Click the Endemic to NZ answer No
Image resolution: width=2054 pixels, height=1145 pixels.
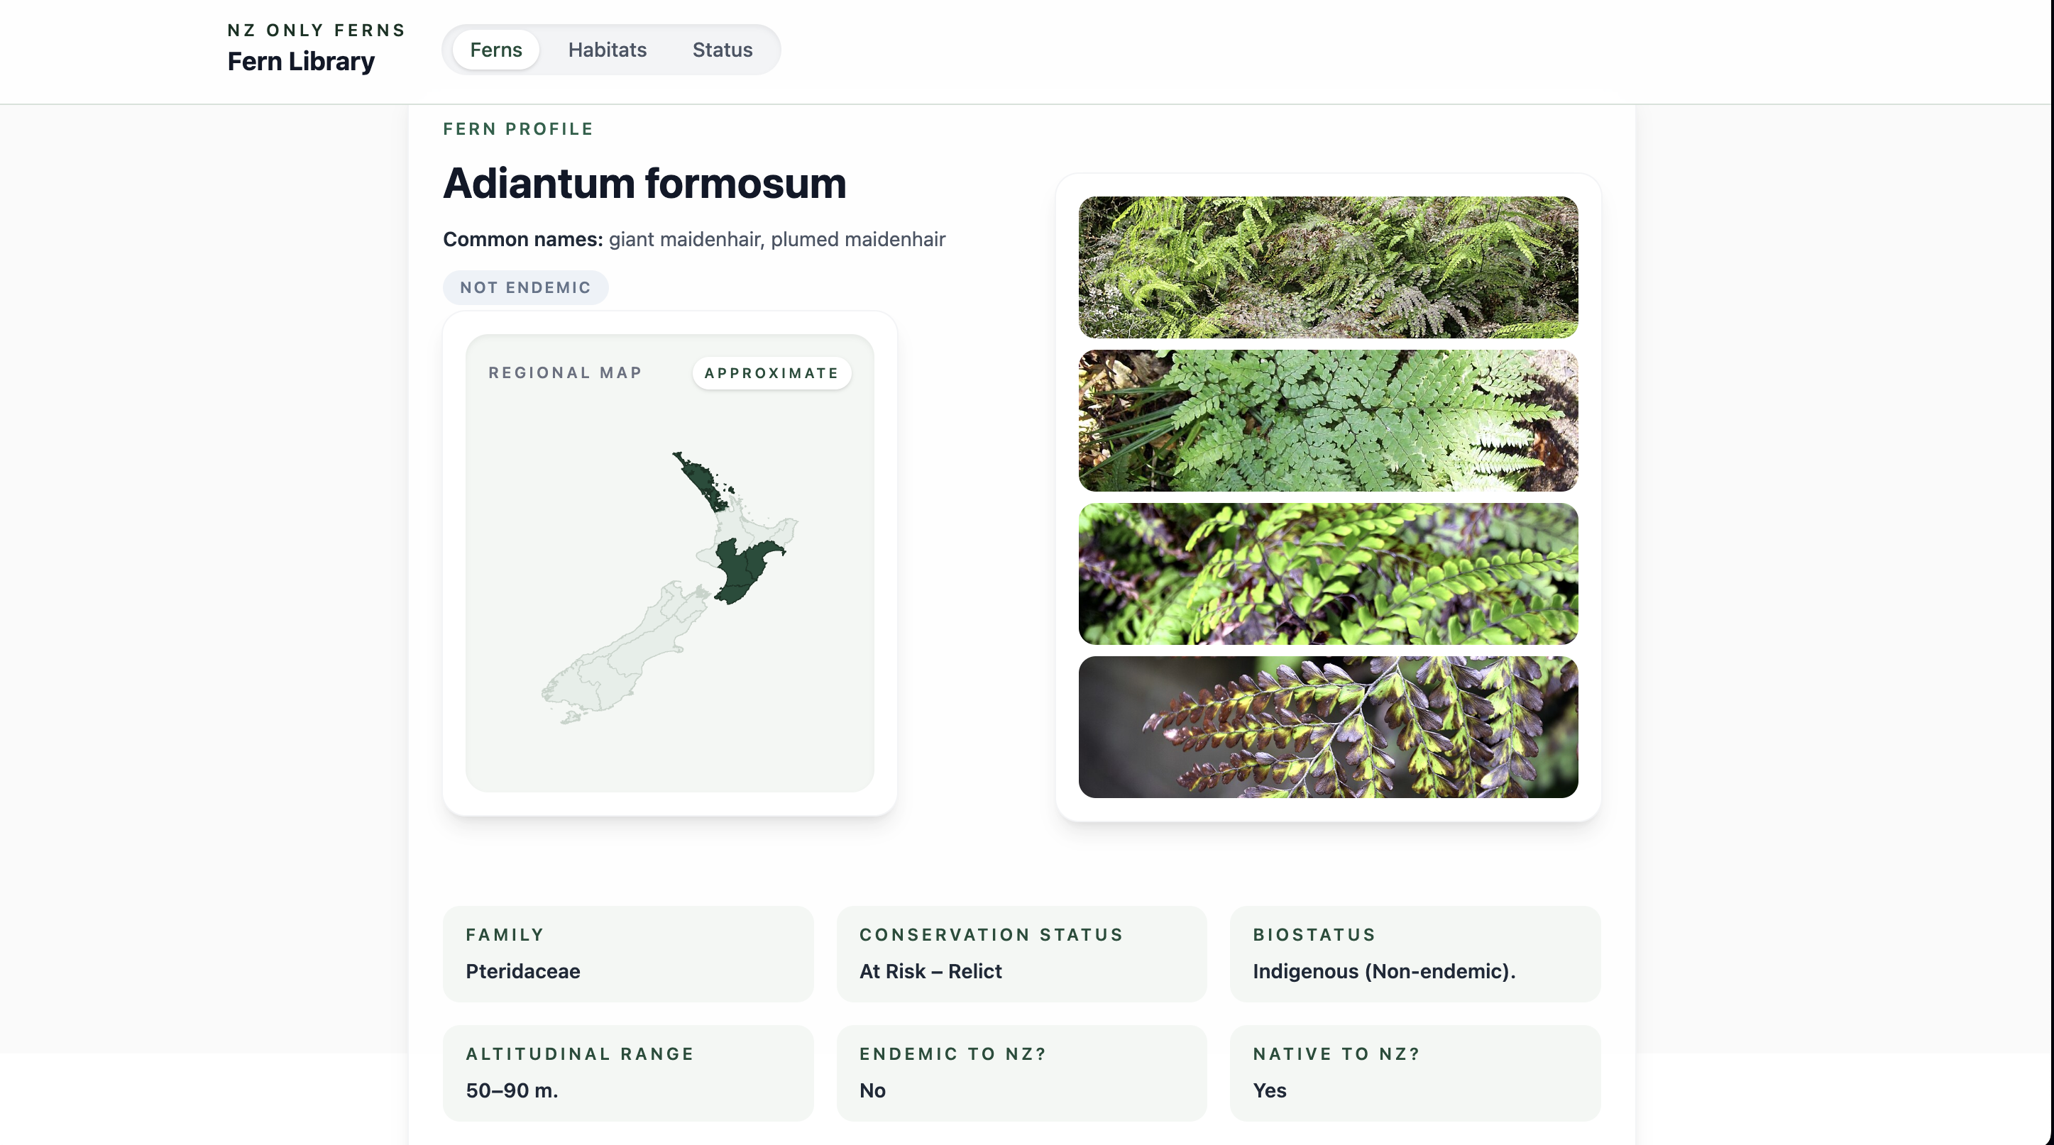coord(872,1091)
